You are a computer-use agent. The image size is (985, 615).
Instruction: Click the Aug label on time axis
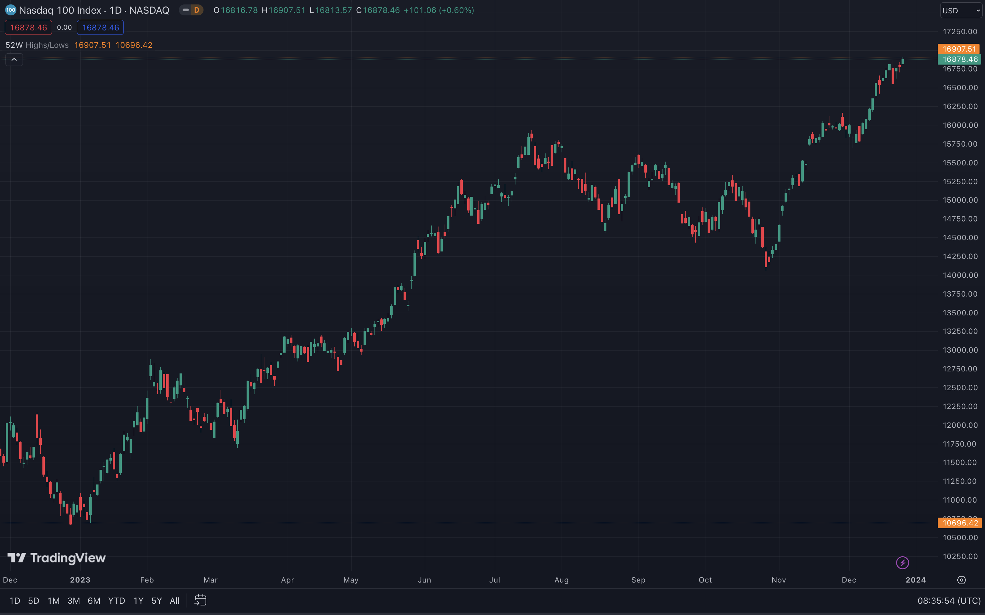pyautogui.click(x=561, y=580)
